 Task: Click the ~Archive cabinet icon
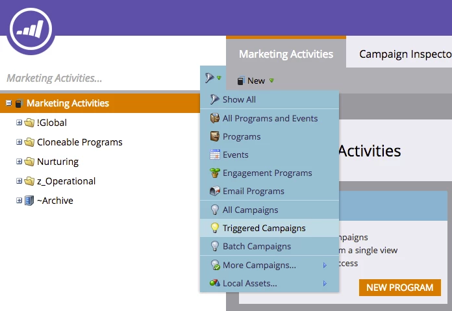[x=29, y=201]
